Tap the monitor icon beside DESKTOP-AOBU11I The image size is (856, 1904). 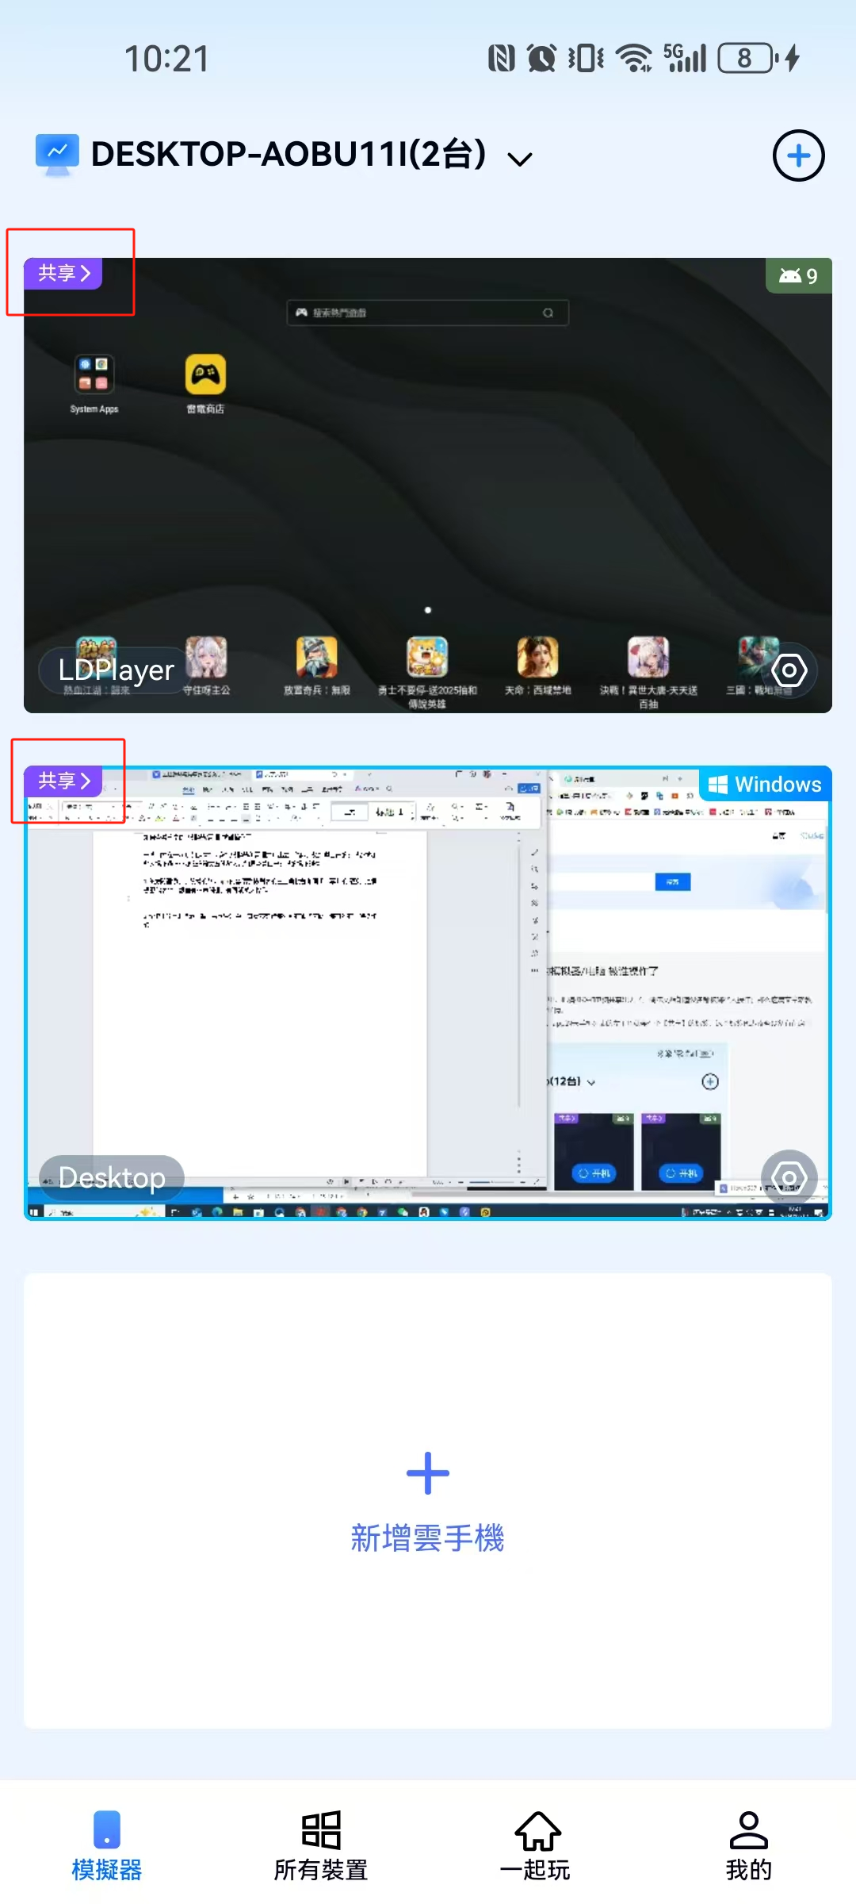57,154
